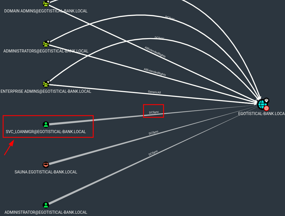Click the SAUNA.EGOTISTICAL-BANK.LOCAL label text
Screen dimensions: 285x216
tap(46, 172)
